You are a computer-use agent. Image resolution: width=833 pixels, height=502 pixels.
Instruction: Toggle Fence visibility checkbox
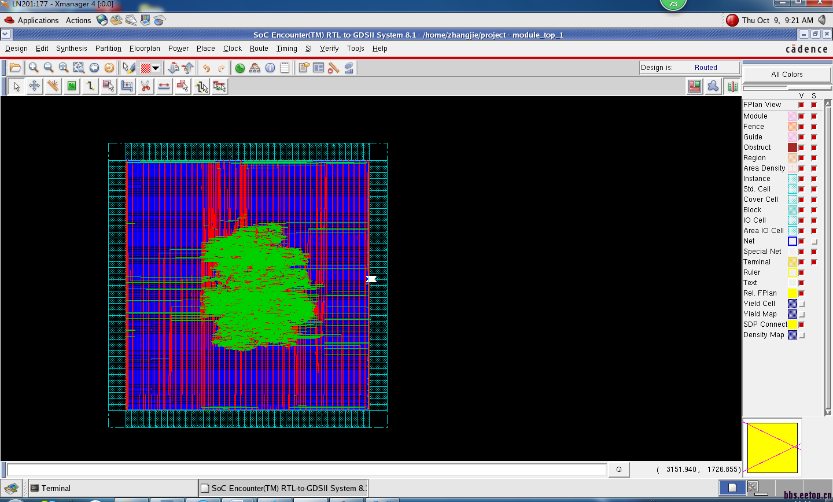click(801, 127)
